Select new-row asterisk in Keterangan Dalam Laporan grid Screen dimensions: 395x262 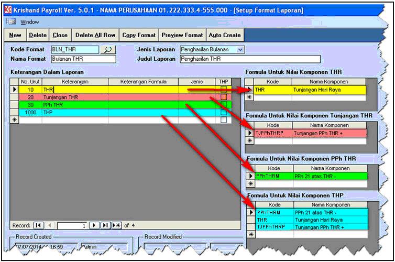coord(14,120)
